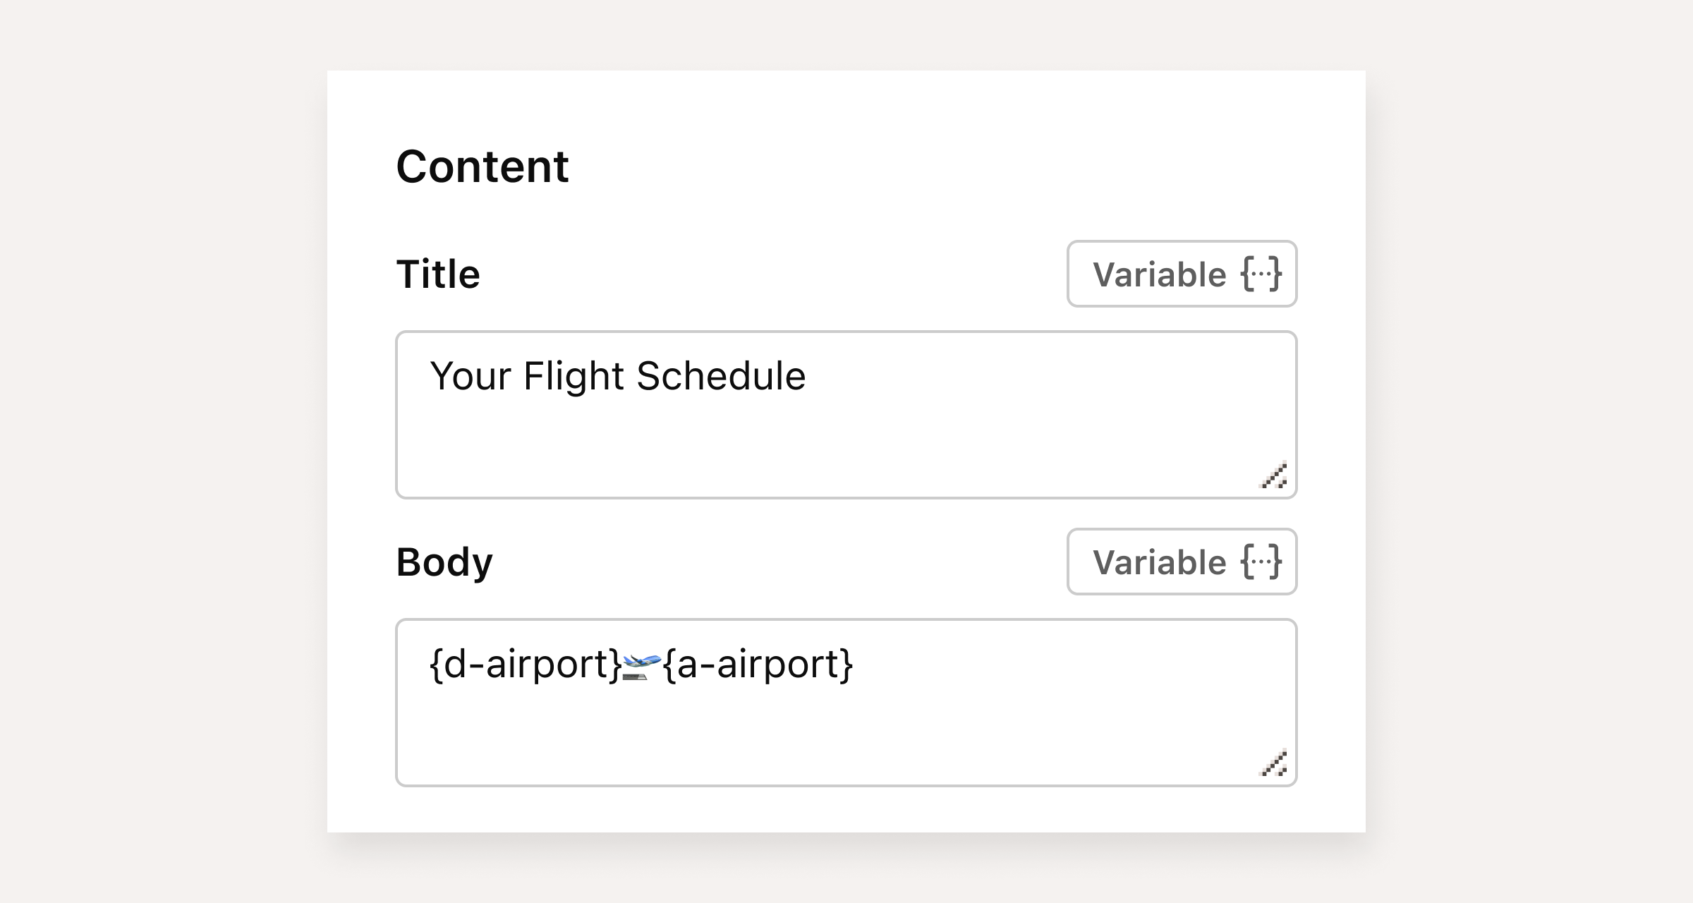Open the Variable picker for the Body
Viewport: 1693px width, 903px height.
(x=1182, y=562)
